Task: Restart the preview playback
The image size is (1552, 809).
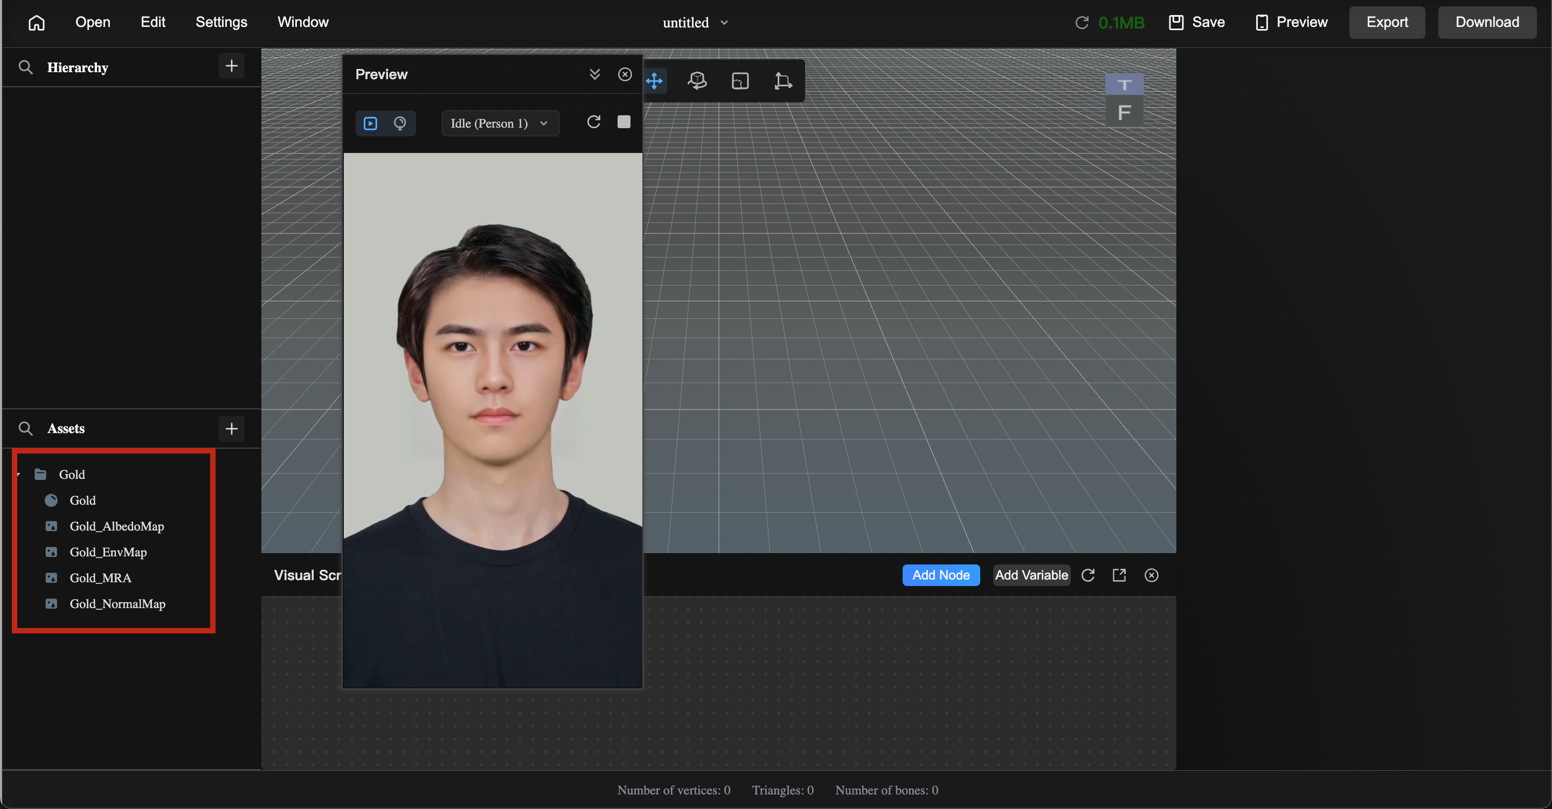Action: coord(593,122)
